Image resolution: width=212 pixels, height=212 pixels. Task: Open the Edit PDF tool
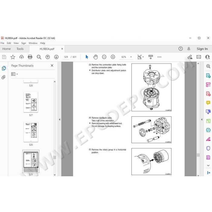tap(208, 84)
